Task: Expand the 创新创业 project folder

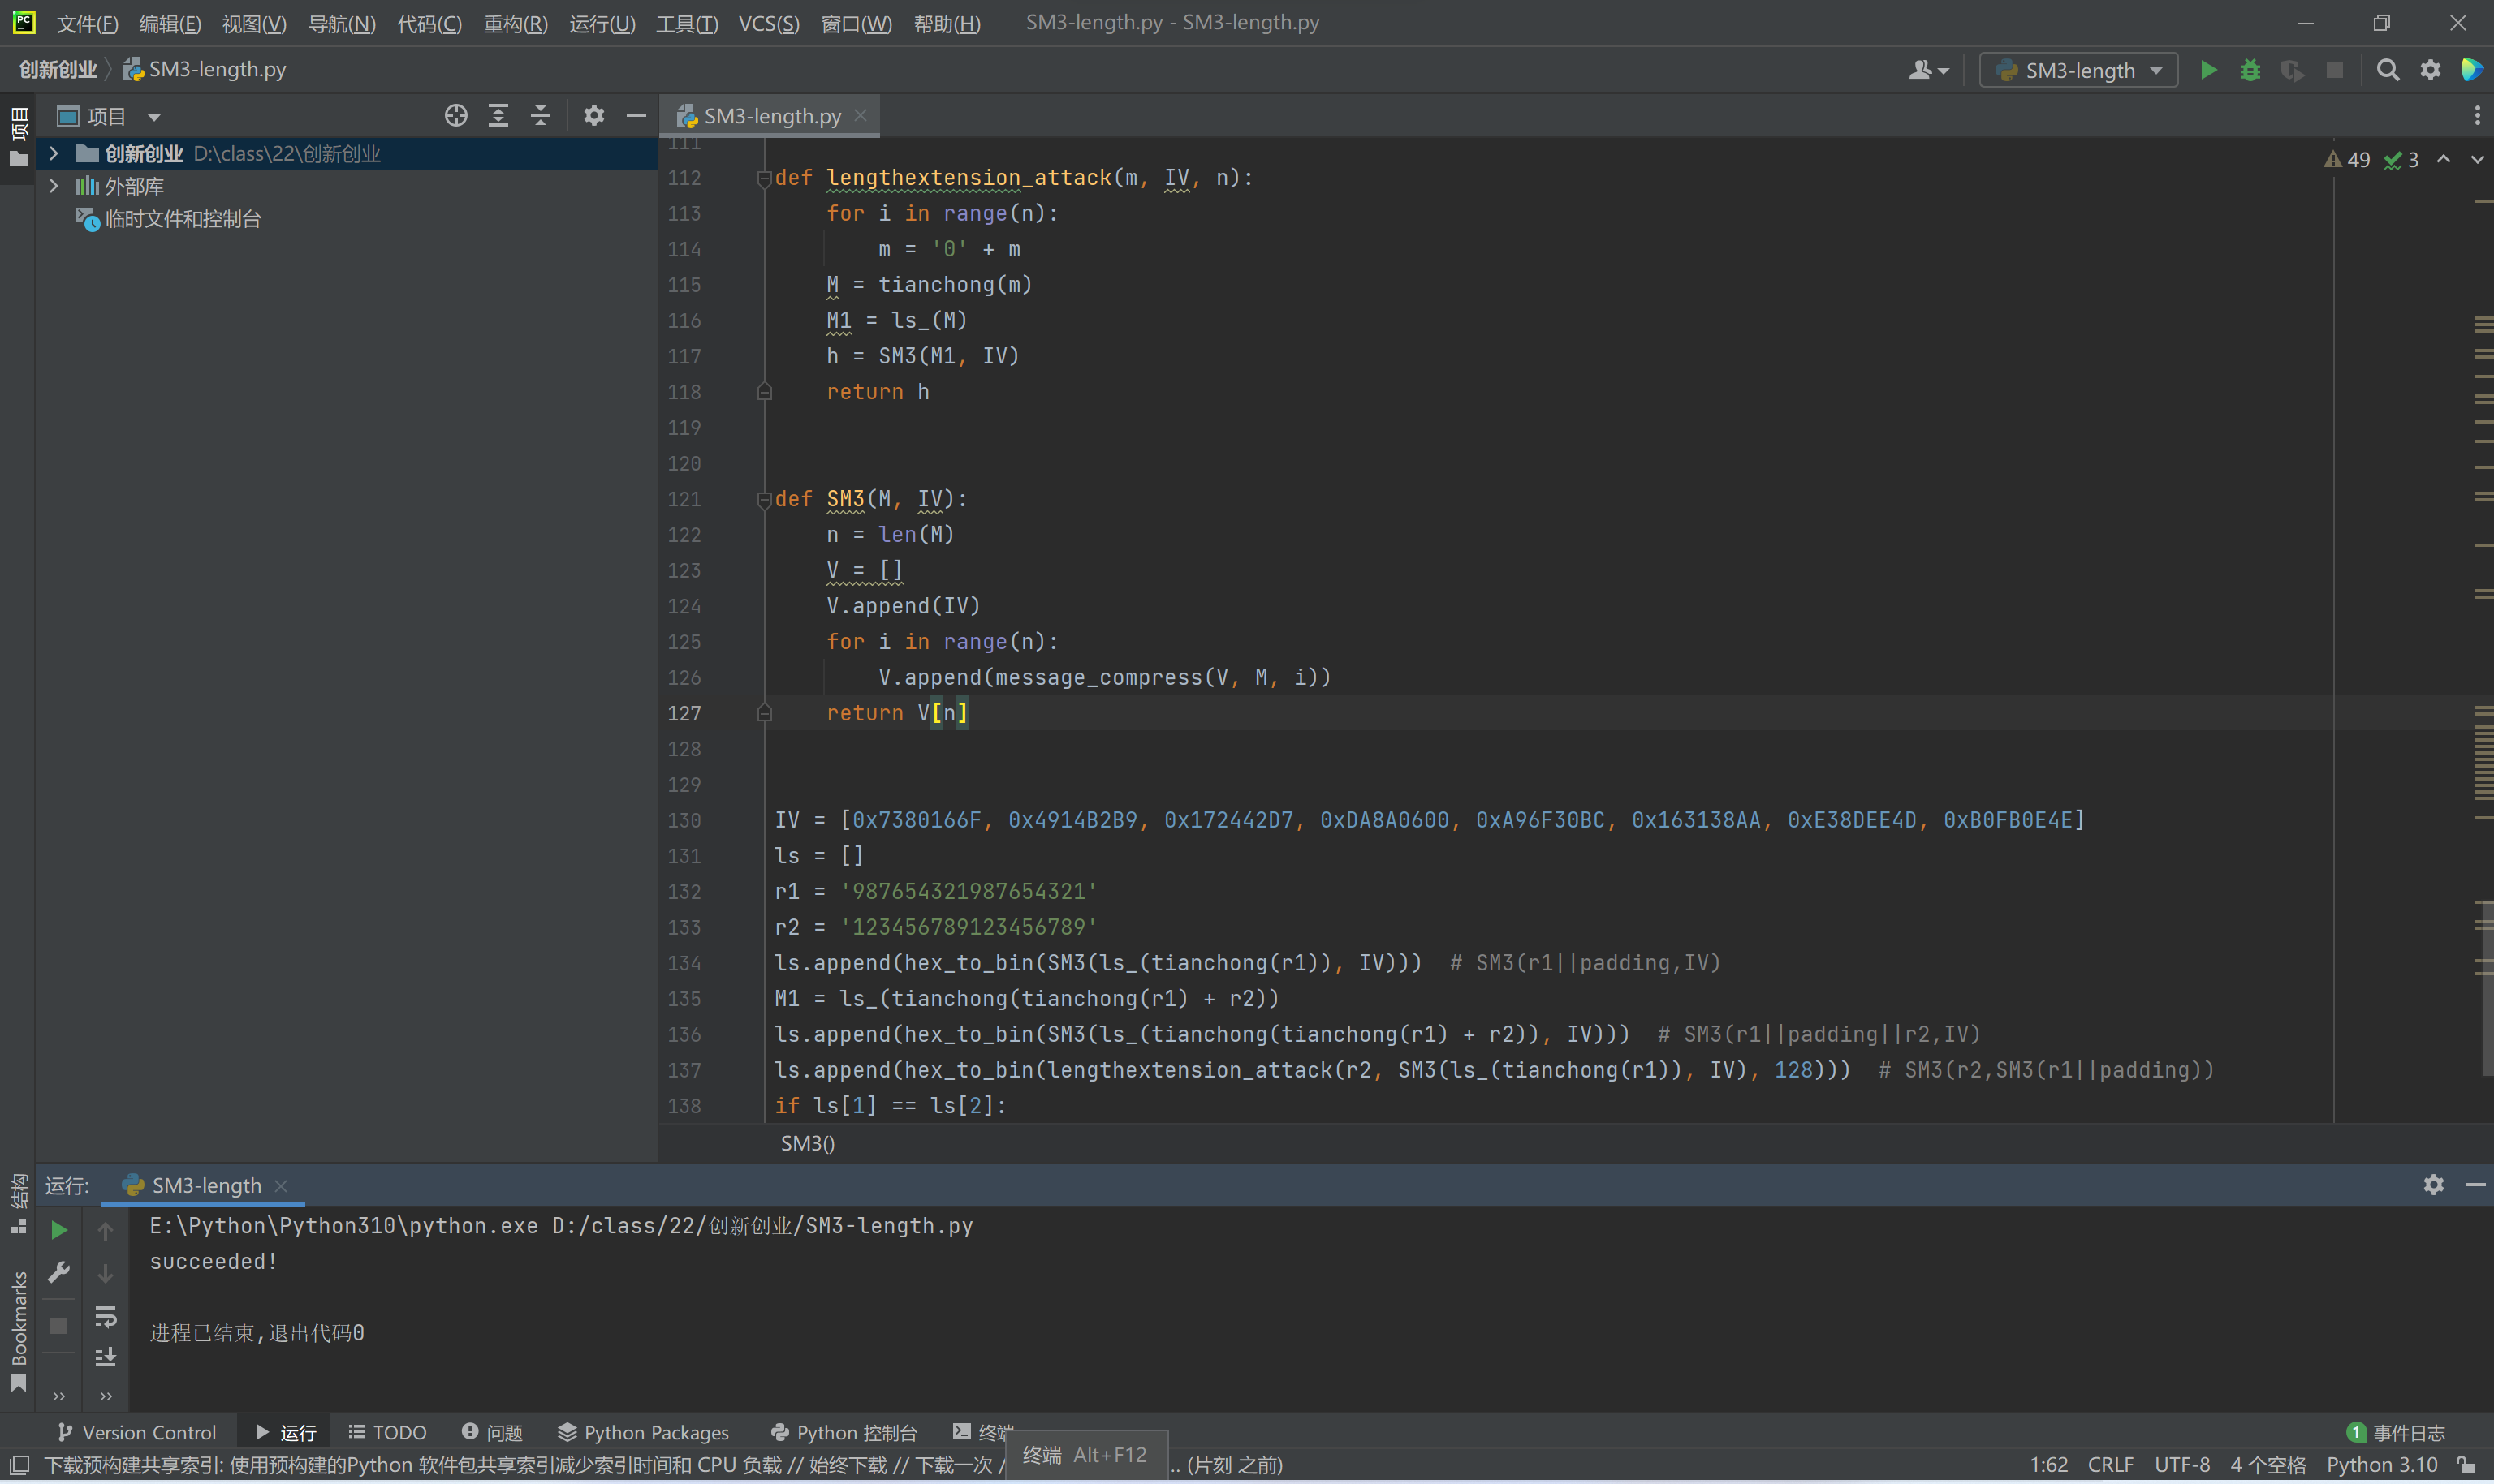Action: coord(54,153)
